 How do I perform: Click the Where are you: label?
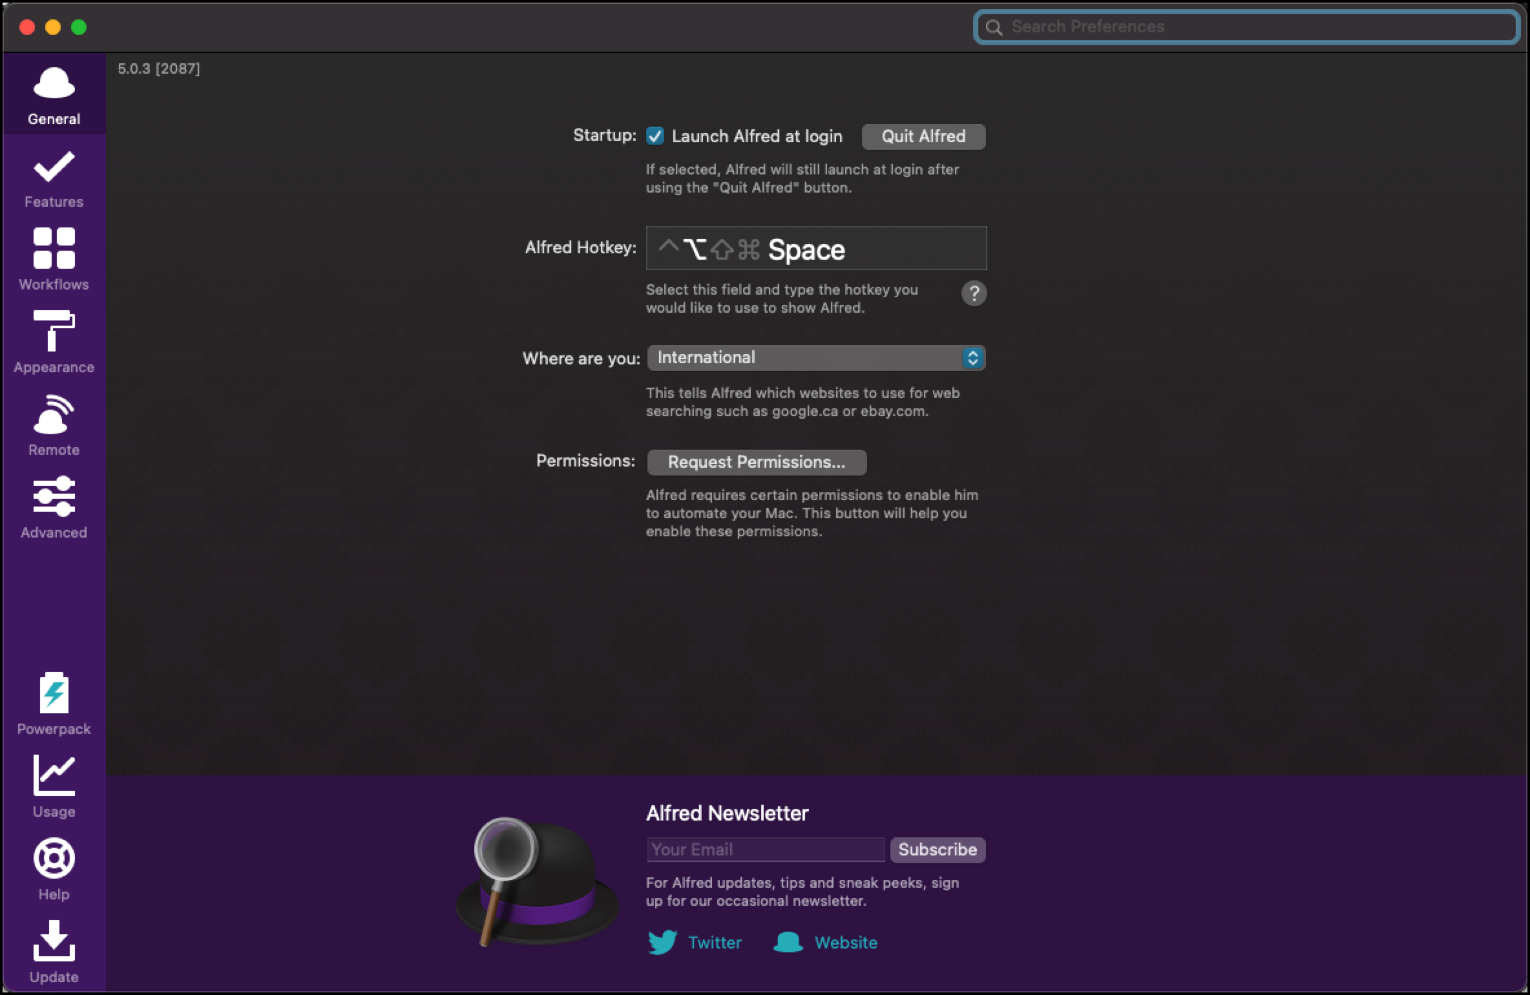tap(582, 359)
